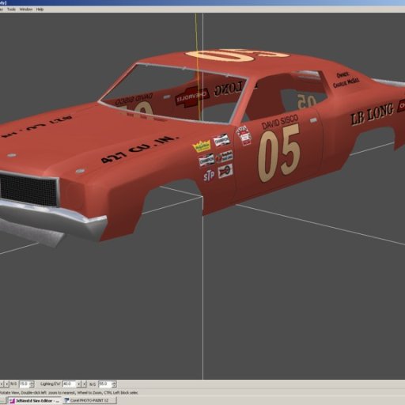Switch to 3dSimEd Sim Editor taskbar button

click(34, 400)
